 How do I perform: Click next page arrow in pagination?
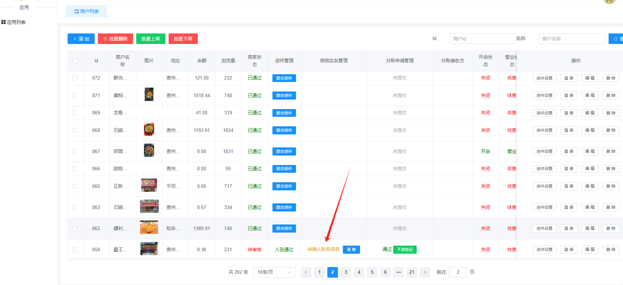coord(425,272)
